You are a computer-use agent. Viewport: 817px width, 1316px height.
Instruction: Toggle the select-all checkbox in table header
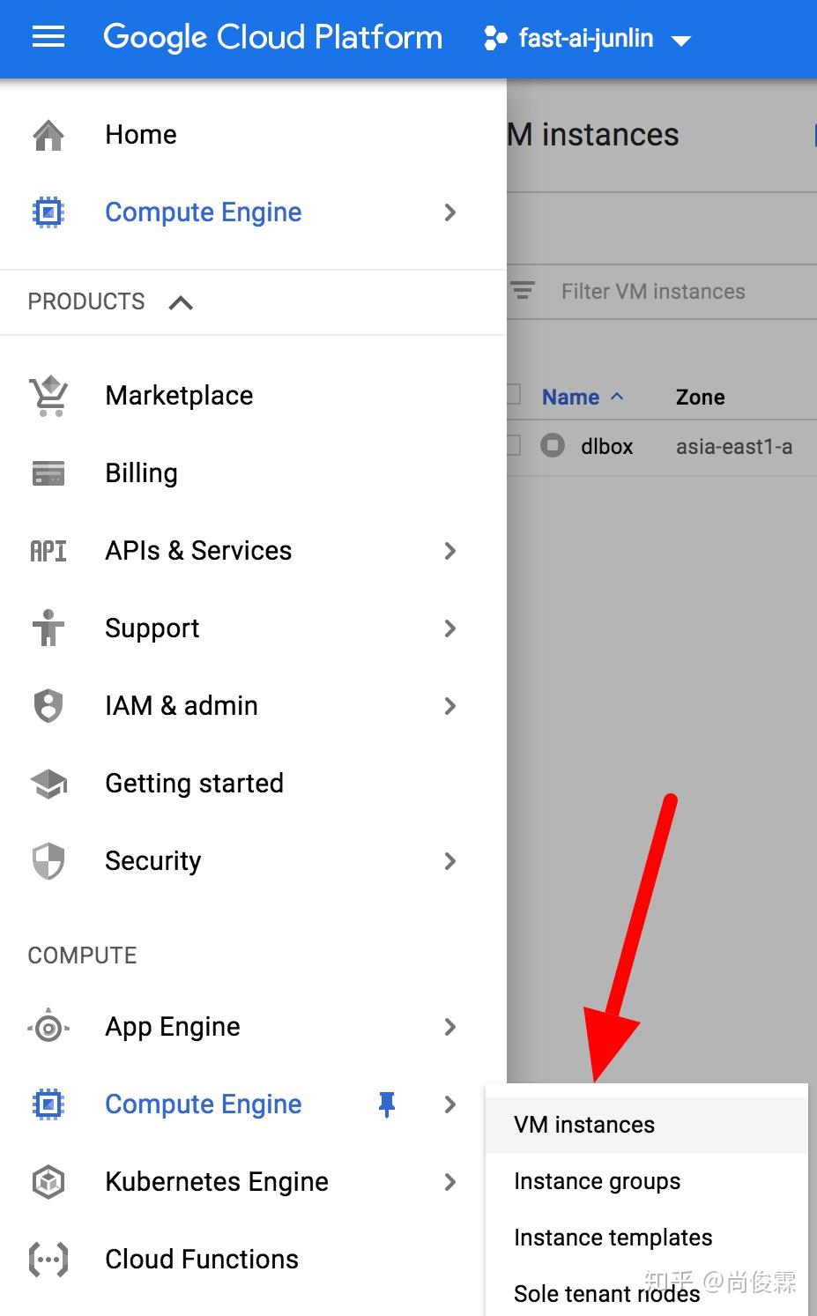point(513,395)
